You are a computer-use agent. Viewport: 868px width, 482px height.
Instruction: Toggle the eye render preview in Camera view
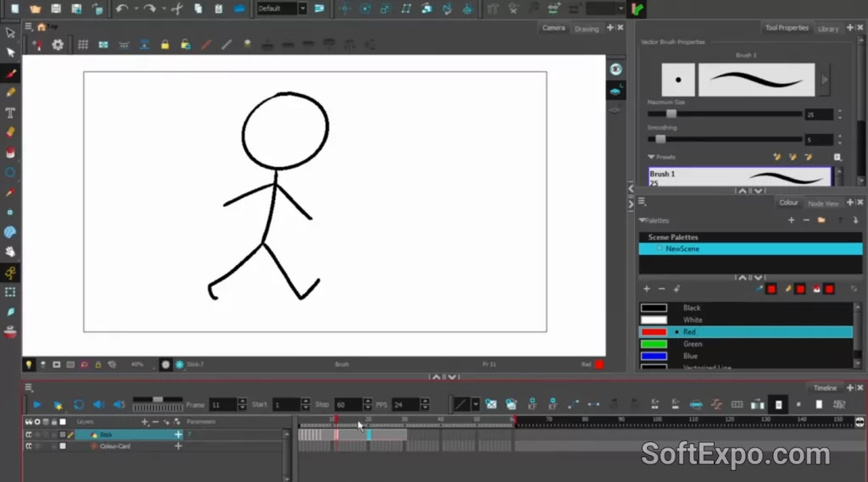click(615, 69)
